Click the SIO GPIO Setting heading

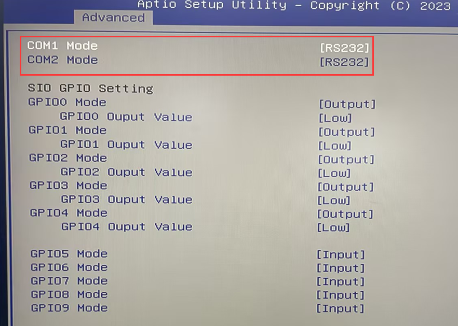point(90,88)
